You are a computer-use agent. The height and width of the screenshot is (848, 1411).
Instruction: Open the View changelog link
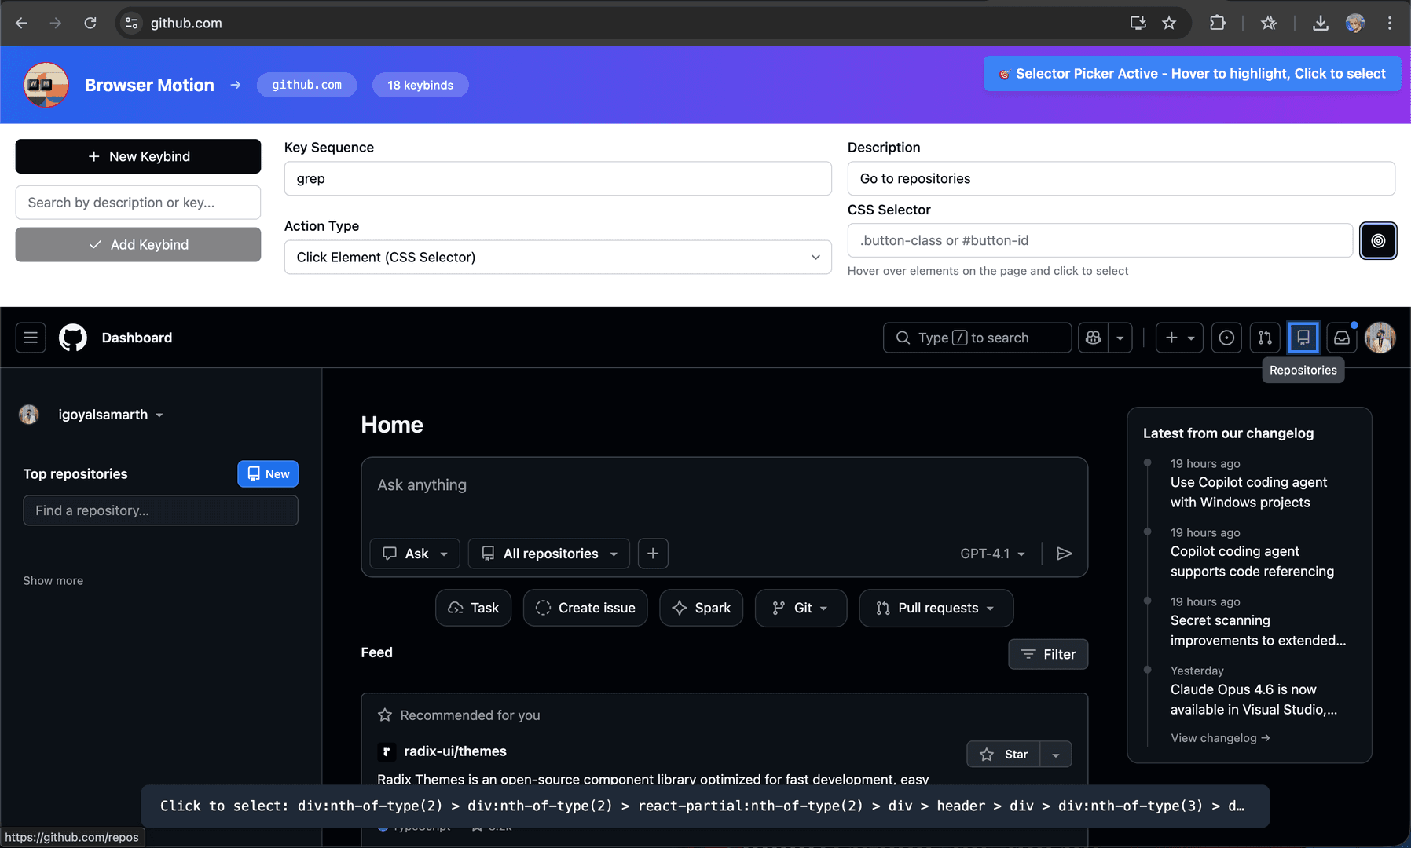point(1219,738)
